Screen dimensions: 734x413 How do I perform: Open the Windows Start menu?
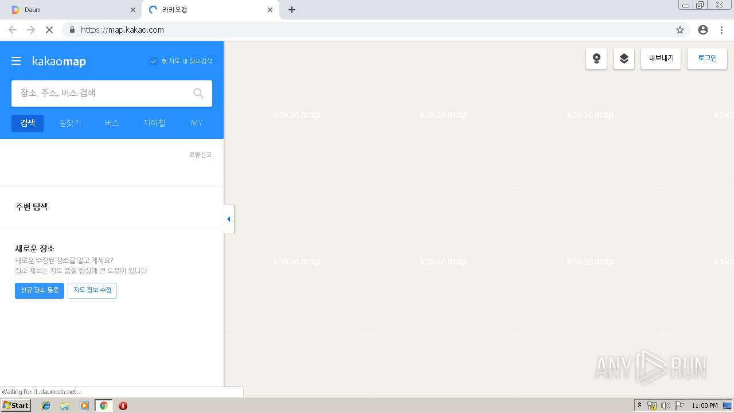[x=16, y=406]
